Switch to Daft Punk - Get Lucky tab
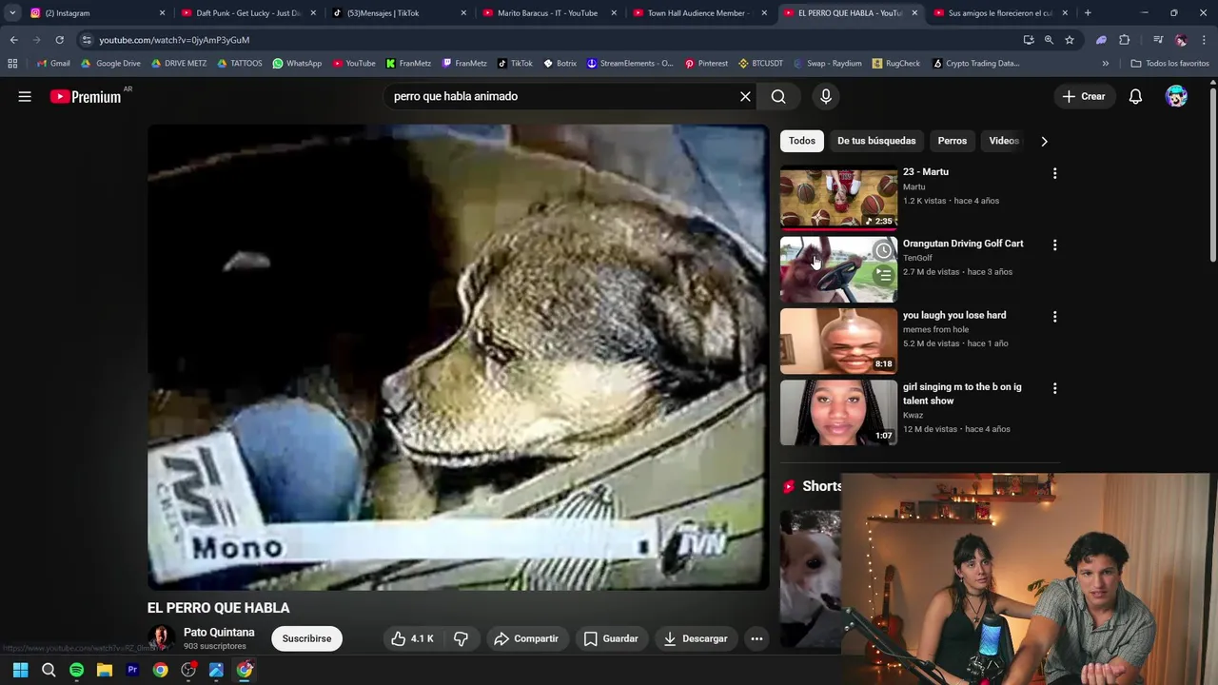This screenshot has width=1218, height=685. (x=247, y=13)
